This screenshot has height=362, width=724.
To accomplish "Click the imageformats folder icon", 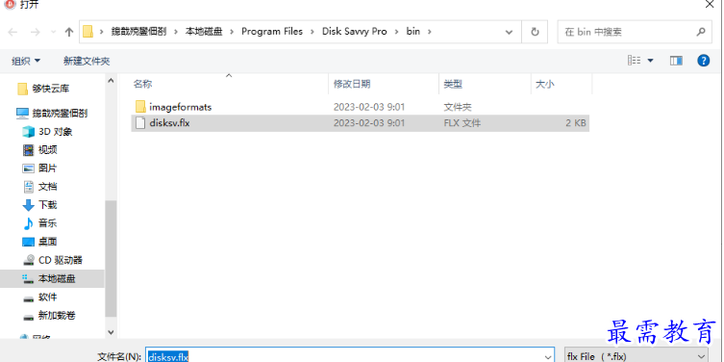I will coord(140,107).
